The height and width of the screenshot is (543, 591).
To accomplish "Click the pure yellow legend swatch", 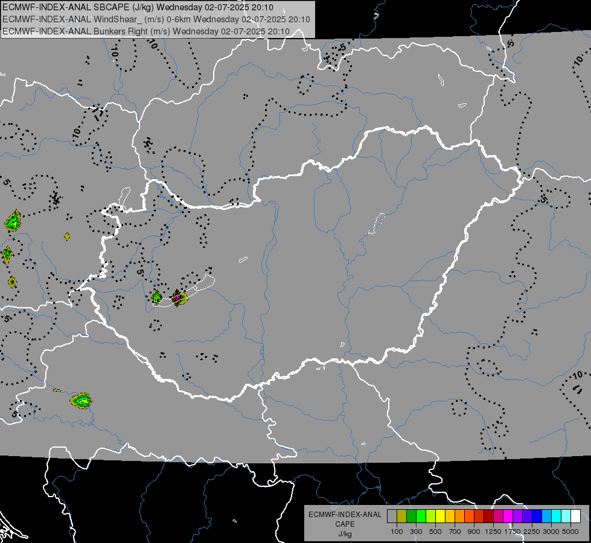I will pyautogui.click(x=440, y=516).
